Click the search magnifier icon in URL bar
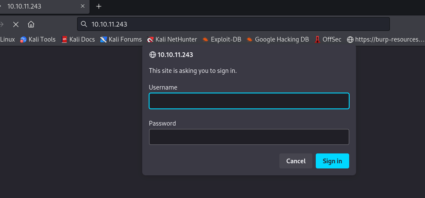 click(x=84, y=24)
